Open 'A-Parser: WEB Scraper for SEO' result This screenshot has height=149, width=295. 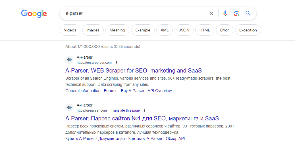[x=134, y=71]
